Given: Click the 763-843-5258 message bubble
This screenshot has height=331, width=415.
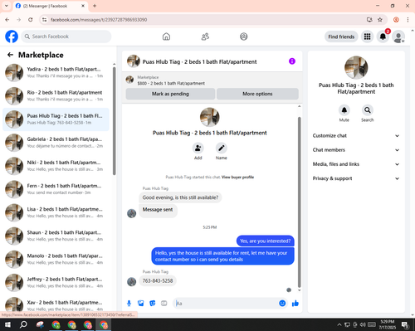Looking at the screenshot, I should [x=158, y=280].
